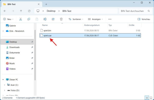This screenshot has height=100, width=154.
Task: Click chevron before Desktop in address bar
Action: tap(43, 11)
